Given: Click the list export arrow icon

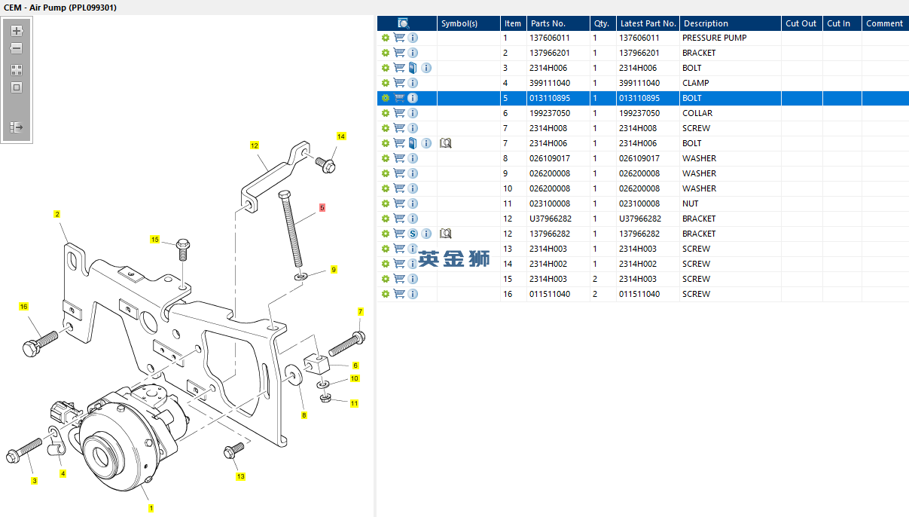Looking at the screenshot, I should (17, 127).
